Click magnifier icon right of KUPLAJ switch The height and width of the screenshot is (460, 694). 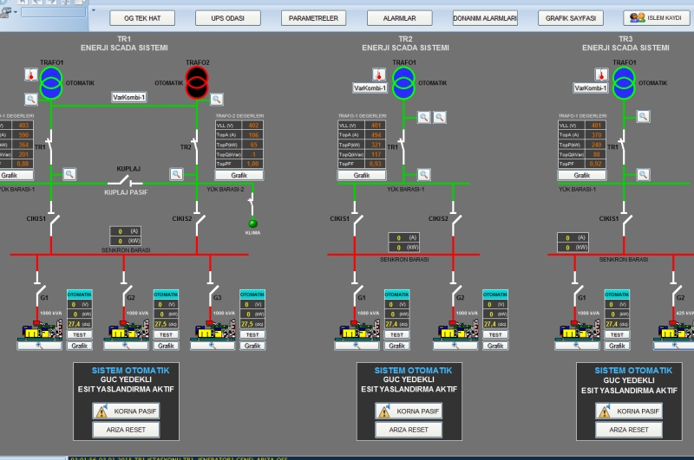click(x=176, y=174)
